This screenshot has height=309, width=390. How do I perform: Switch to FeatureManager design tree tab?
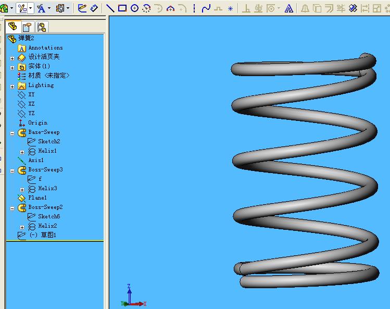[x=12, y=27]
